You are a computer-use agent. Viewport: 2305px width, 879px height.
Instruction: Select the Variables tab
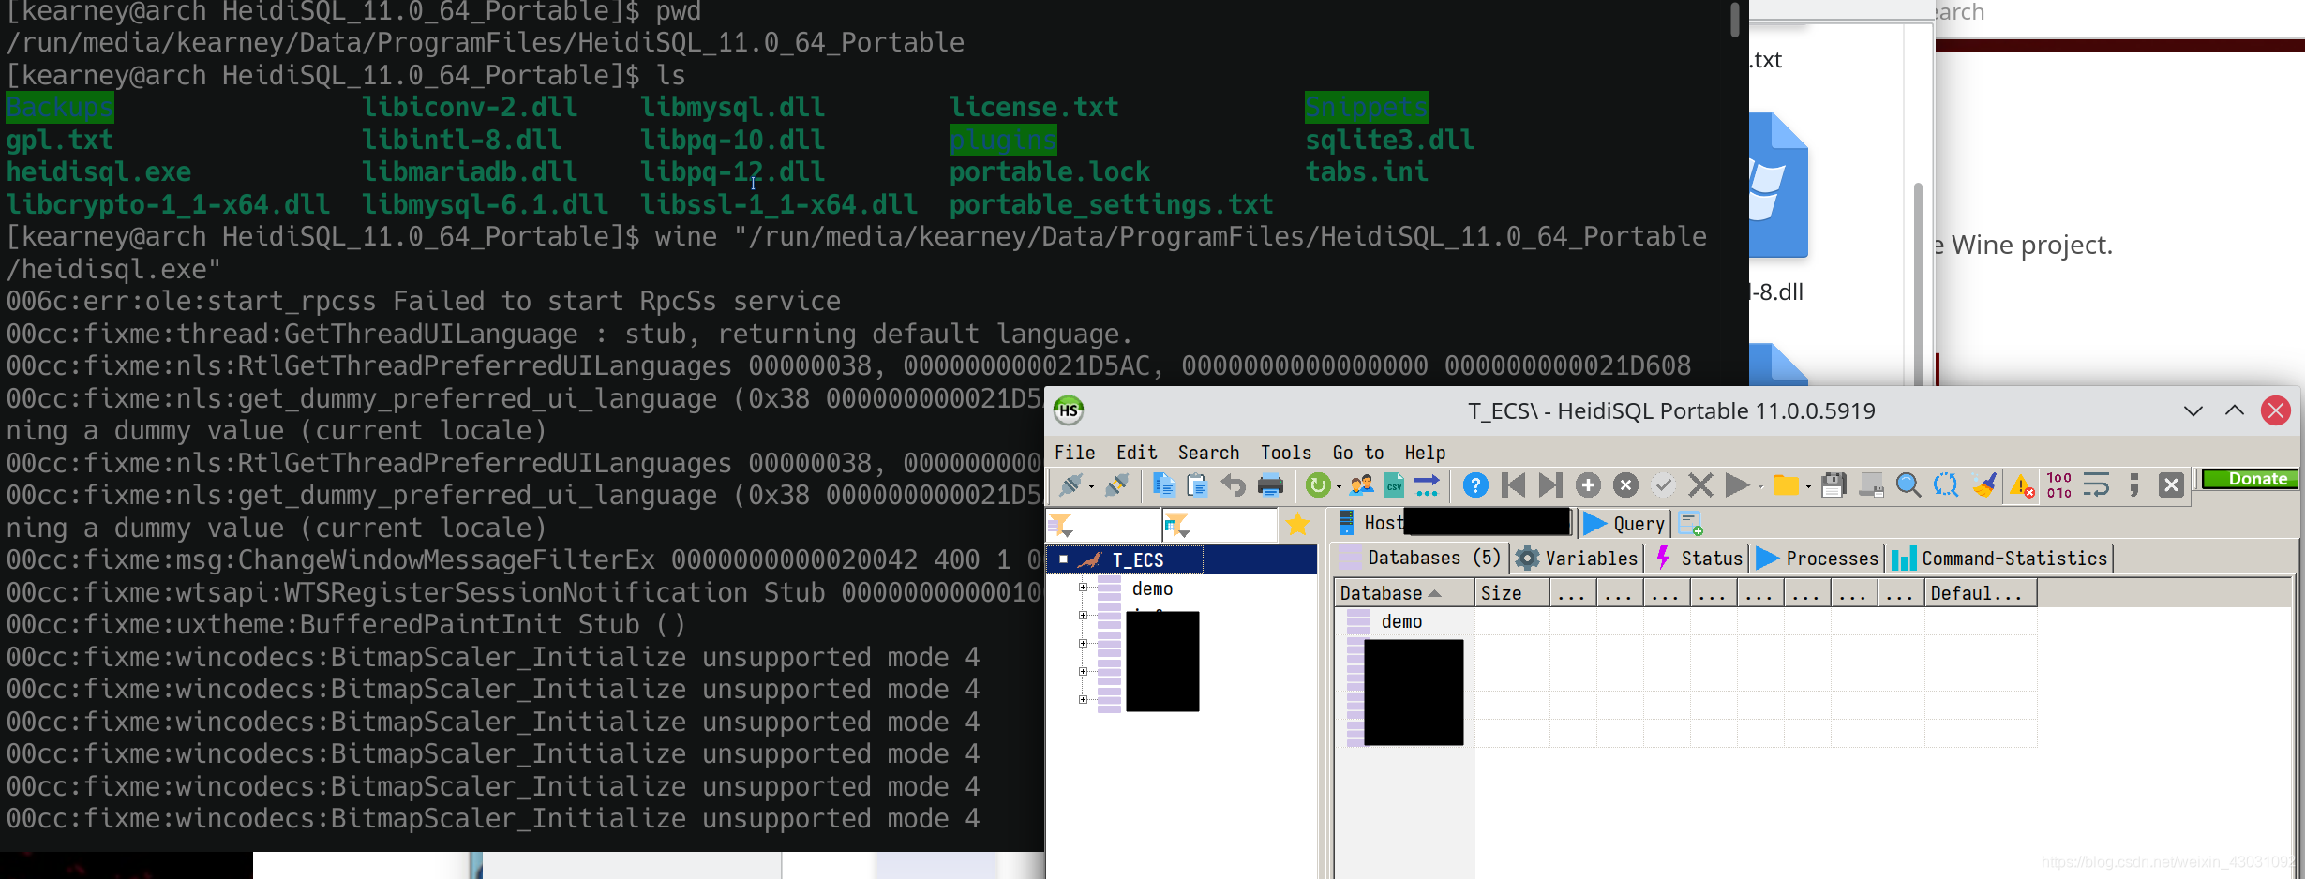click(x=1577, y=558)
